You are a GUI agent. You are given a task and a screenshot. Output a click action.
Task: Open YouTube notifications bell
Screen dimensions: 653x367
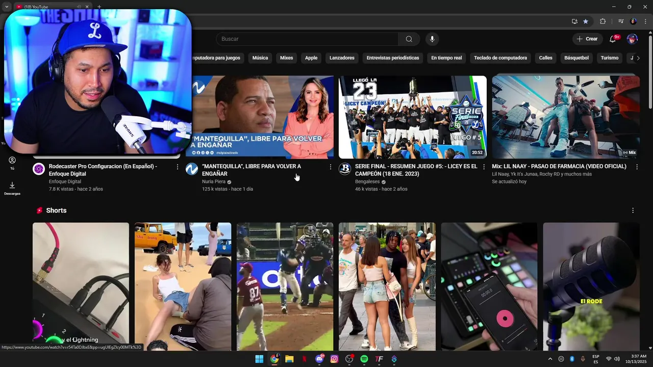(x=613, y=39)
